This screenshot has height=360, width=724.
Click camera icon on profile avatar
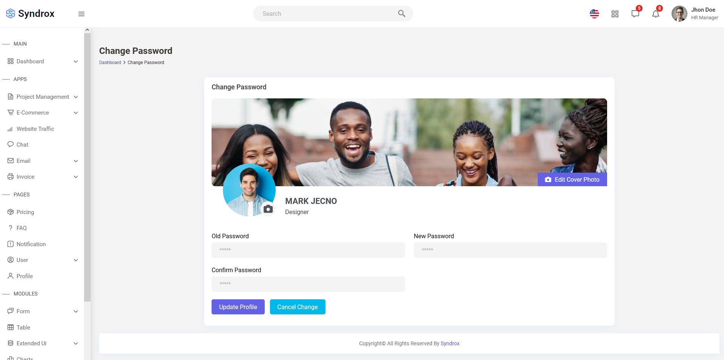pyautogui.click(x=268, y=209)
